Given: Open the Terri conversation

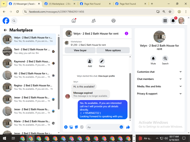Looking at the screenshot, I should (28, 51).
